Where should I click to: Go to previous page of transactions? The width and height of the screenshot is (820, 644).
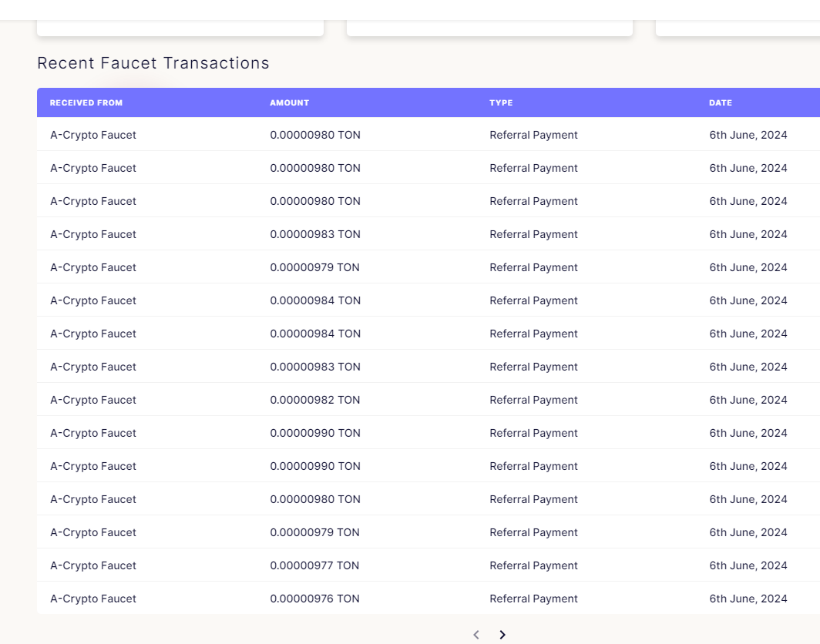(x=476, y=635)
